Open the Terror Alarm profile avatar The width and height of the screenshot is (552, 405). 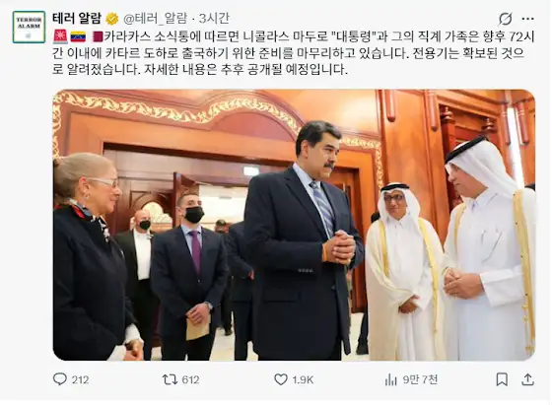pyautogui.click(x=29, y=27)
